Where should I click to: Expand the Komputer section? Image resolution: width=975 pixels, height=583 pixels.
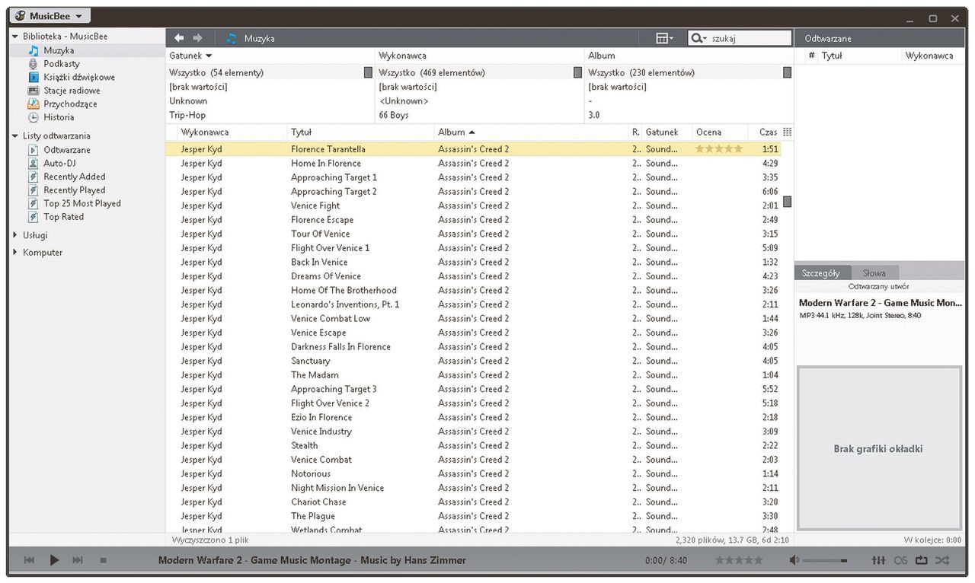click(14, 253)
